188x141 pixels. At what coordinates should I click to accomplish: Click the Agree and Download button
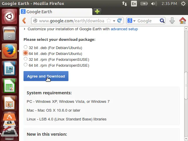46,76
